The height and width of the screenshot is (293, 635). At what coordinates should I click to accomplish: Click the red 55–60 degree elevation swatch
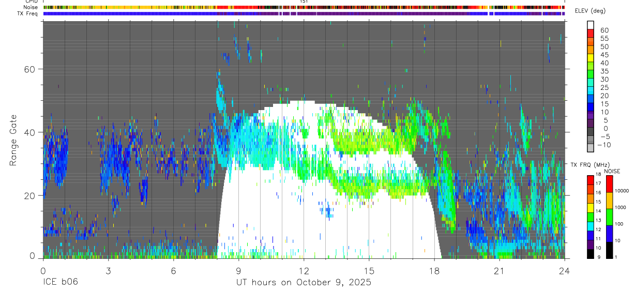coord(591,34)
